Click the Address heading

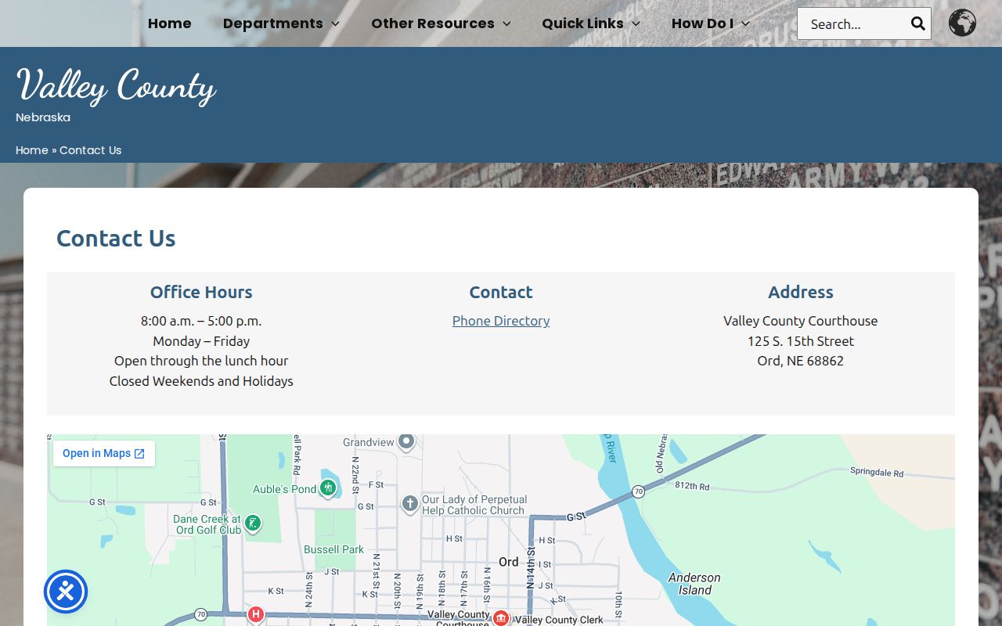coord(801,292)
